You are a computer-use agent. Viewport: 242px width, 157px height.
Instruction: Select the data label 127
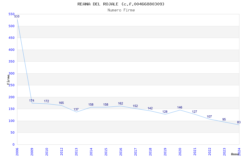(x=195, y=112)
